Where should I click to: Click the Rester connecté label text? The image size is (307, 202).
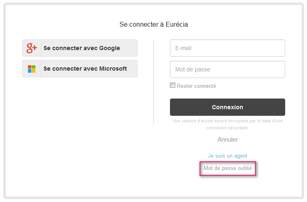[x=196, y=86]
